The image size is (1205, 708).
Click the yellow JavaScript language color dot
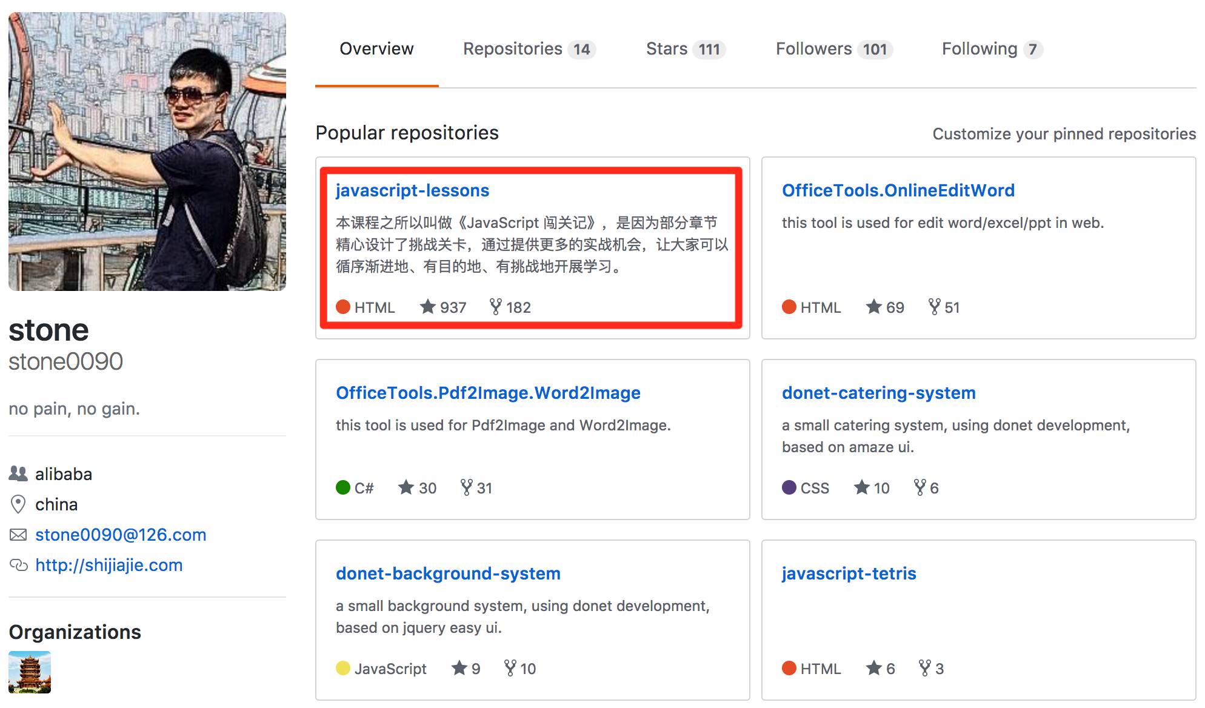[343, 668]
